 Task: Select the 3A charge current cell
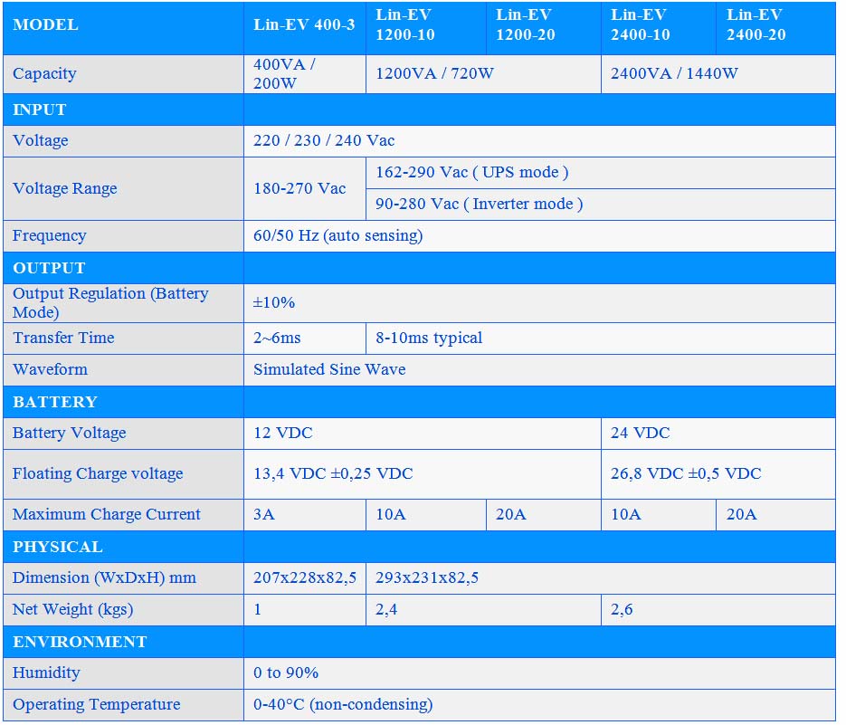tap(305, 515)
